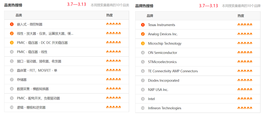The height and width of the screenshot is (117, 265).
Task: Click flame heat rating for Intel row
Action: pos(245,98)
